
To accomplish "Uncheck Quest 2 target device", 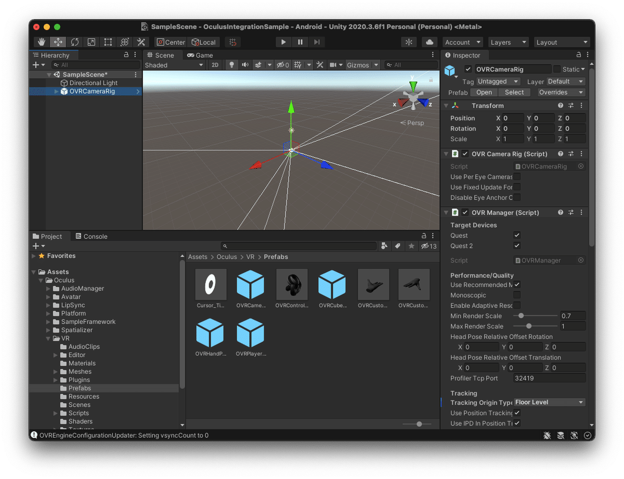I will [x=517, y=246].
